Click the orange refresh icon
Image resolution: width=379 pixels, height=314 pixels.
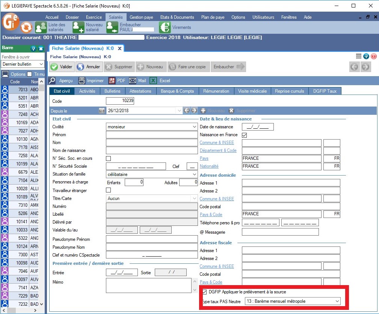tap(26, 27)
